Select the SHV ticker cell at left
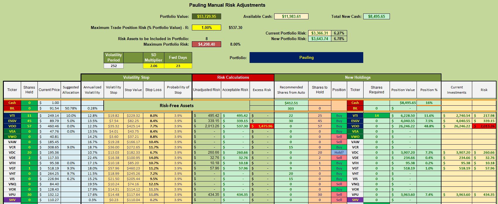The height and width of the screenshot is (204, 498). pyautogui.click(x=12, y=200)
